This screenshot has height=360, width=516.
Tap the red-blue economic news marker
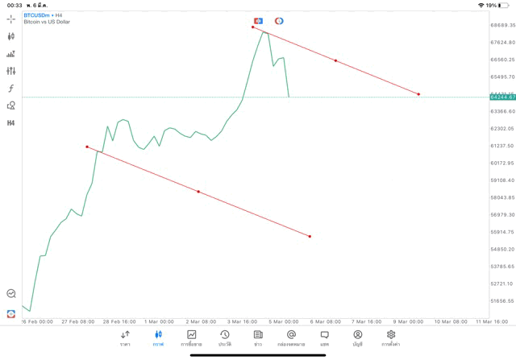click(279, 20)
